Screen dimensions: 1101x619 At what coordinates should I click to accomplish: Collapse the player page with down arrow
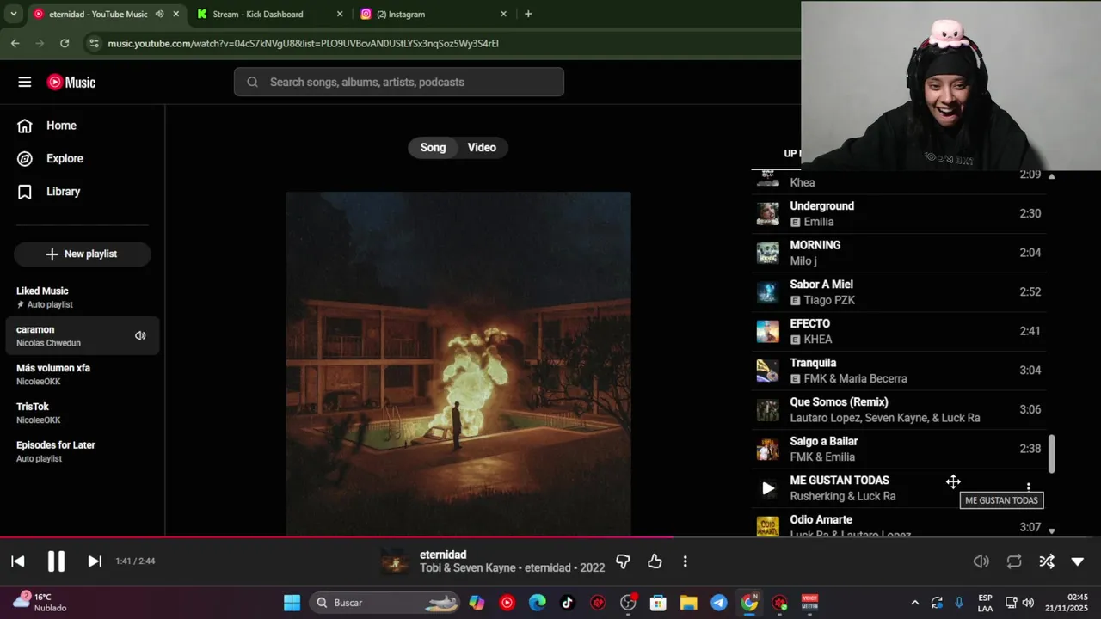[x=1077, y=561]
